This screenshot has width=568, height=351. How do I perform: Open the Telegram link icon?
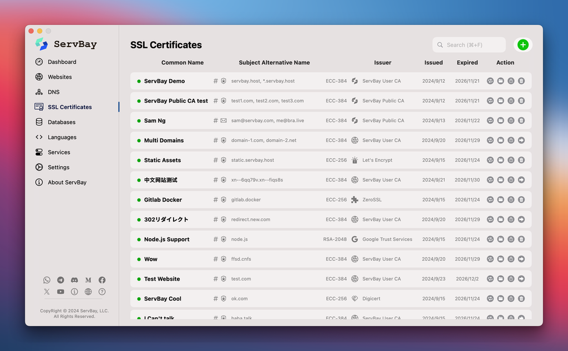(x=60, y=280)
